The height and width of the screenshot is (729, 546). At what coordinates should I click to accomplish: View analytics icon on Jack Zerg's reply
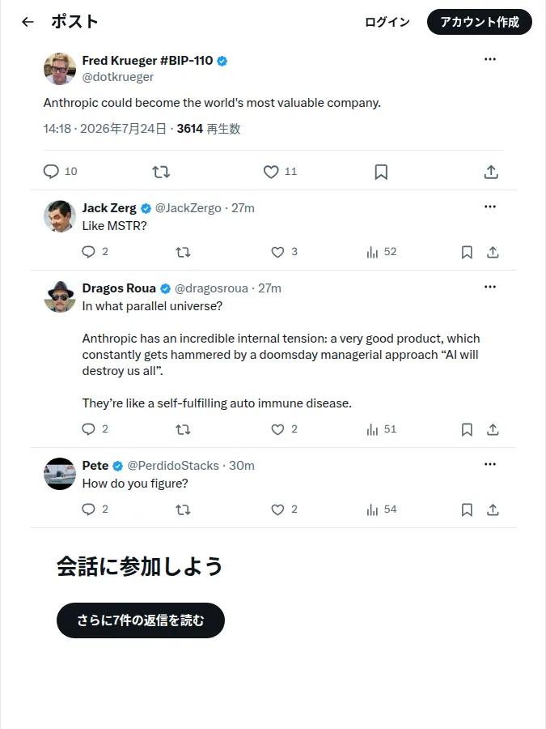pos(372,252)
